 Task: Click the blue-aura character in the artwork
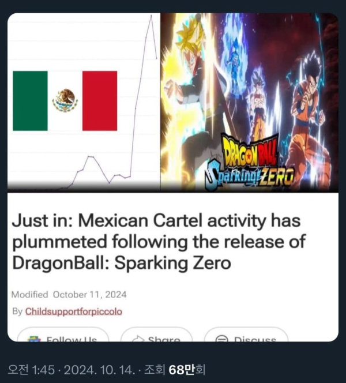(x=233, y=54)
